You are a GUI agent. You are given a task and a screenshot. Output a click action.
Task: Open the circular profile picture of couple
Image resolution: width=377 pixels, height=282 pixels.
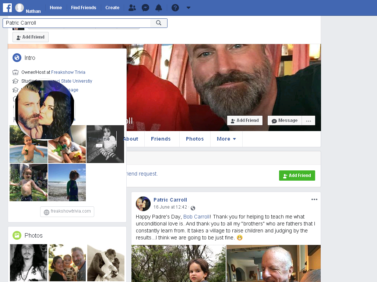tap(45, 109)
